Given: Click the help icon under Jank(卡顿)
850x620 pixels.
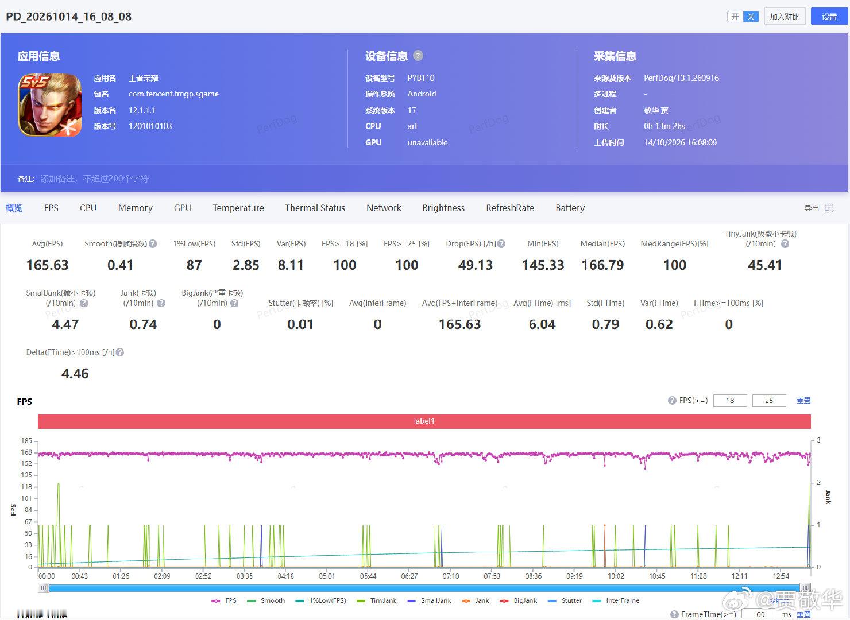Looking at the screenshot, I should coord(161,303).
